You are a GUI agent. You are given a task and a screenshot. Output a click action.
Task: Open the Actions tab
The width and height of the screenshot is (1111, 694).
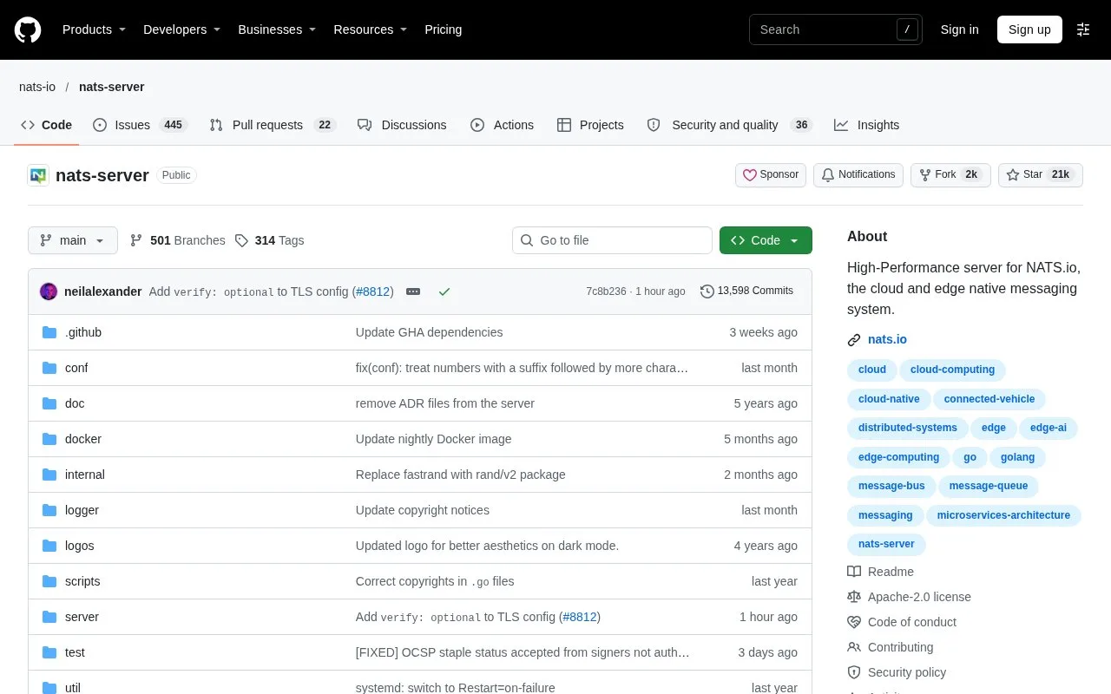[502, 125]
